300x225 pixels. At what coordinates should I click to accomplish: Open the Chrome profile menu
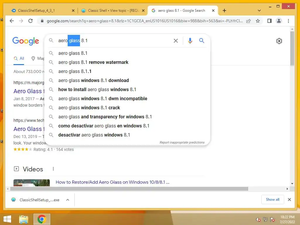pos(279,21)
